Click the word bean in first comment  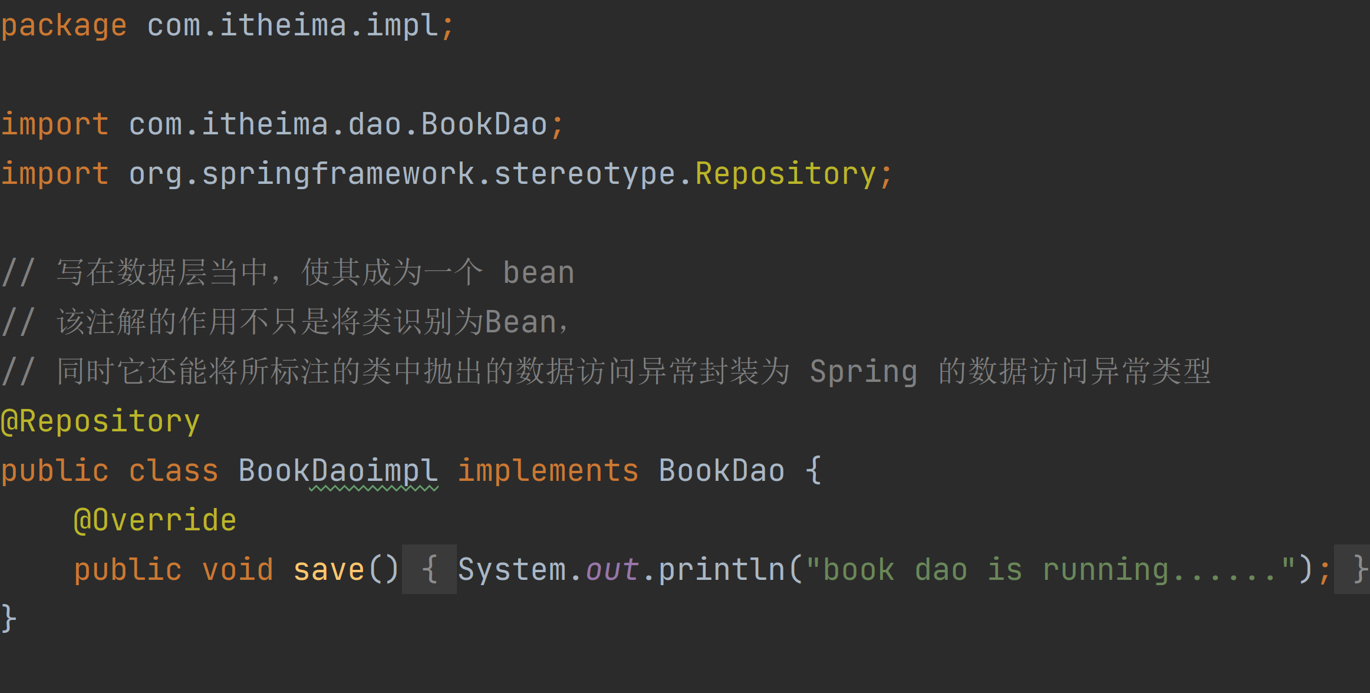(538, 273)
